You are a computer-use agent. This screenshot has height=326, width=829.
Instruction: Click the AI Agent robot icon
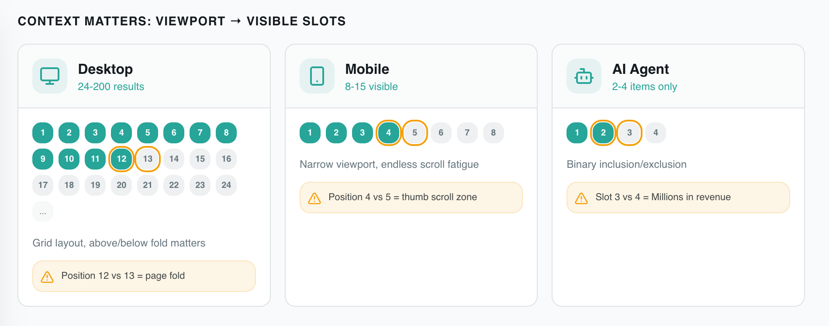(x=584, y=76)
